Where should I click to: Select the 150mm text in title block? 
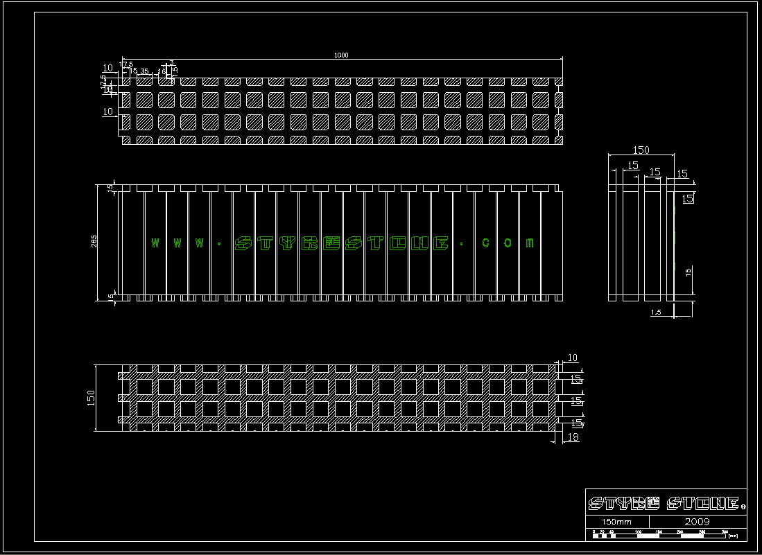coord(616,521)
